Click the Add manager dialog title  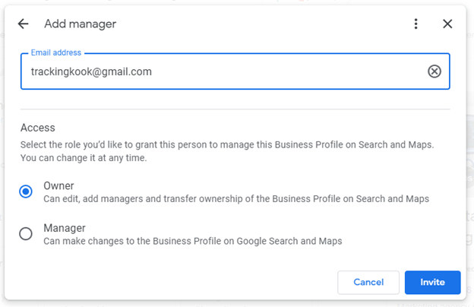pyautogui.click(x=80, y=24)
